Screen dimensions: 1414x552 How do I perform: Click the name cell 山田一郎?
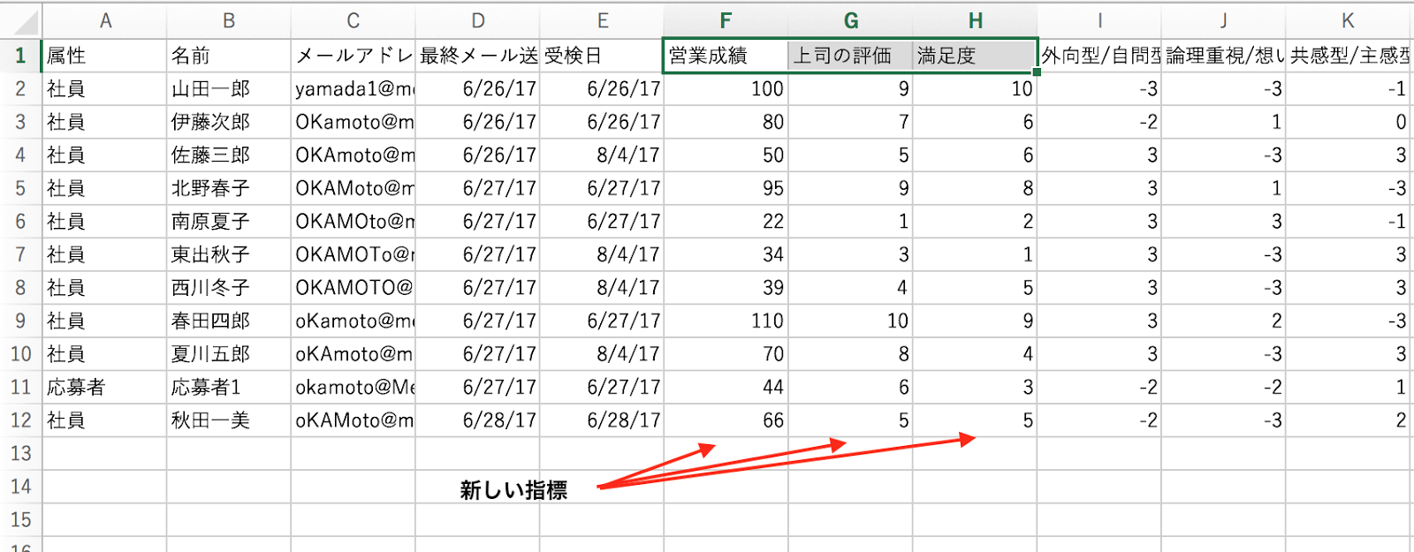point(229,88)
